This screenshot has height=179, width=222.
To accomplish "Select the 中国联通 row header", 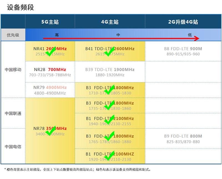I will 13,114.
